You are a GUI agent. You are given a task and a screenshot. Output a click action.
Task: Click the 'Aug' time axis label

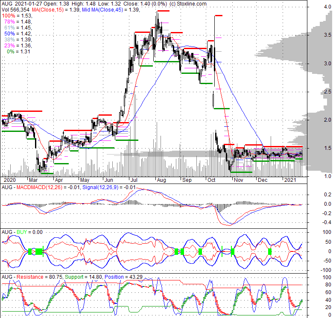pyautogui.click(x=161, y=180)
